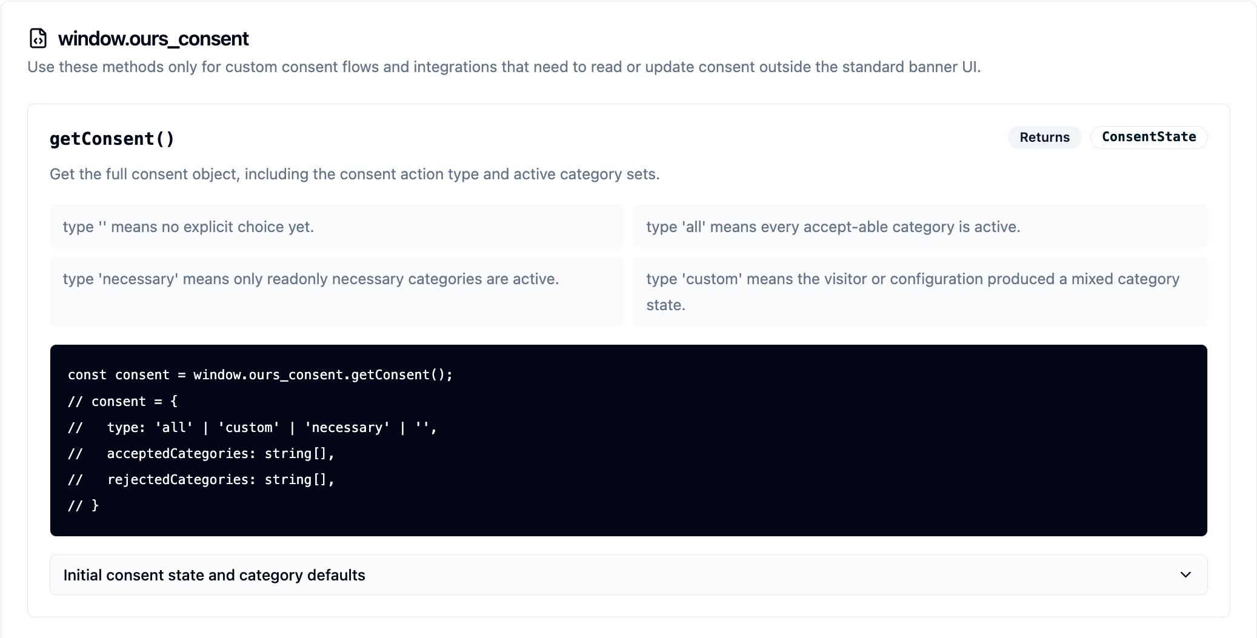Click the acceptedCategories: string[] code line
This screenshot has width=1257, height=638.
201,453
